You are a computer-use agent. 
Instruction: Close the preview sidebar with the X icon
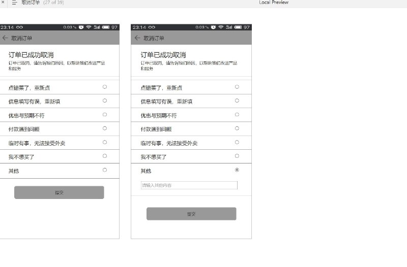[x=3, y=2]
